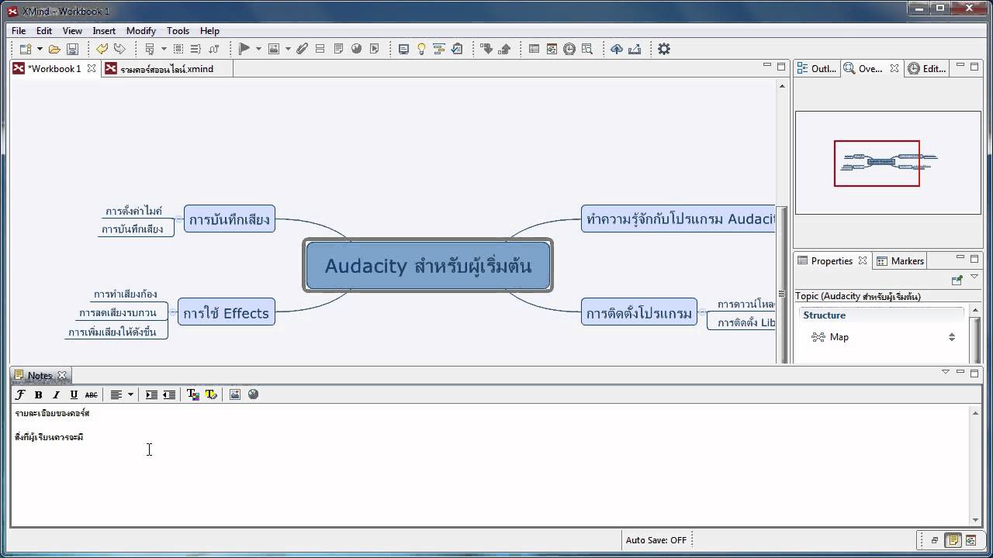
Task: Click the insert Image toolbar icon
Action: (x=274, y=49)
